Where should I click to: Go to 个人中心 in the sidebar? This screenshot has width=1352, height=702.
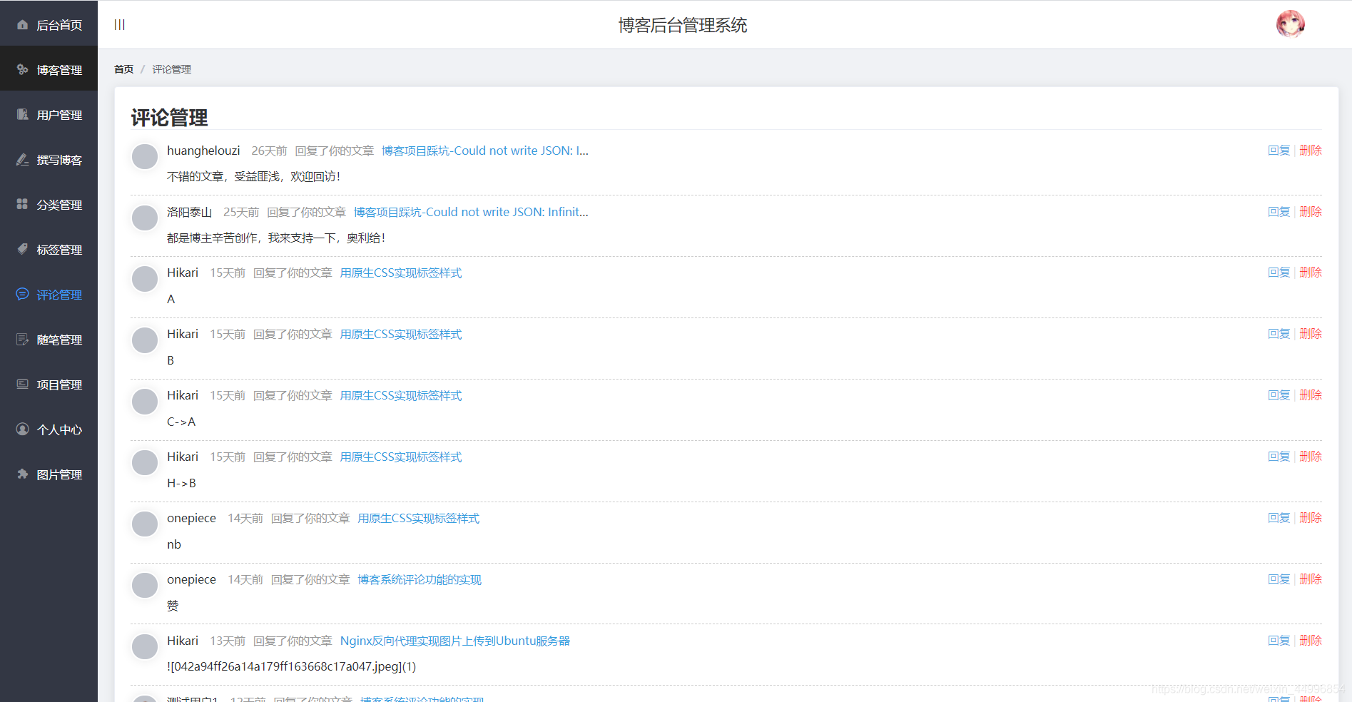(49, 429)
